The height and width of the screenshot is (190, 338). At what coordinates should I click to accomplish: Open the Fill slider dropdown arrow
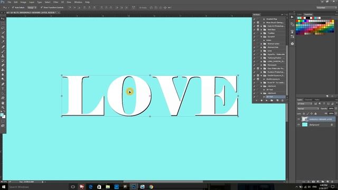click(336, 113)
